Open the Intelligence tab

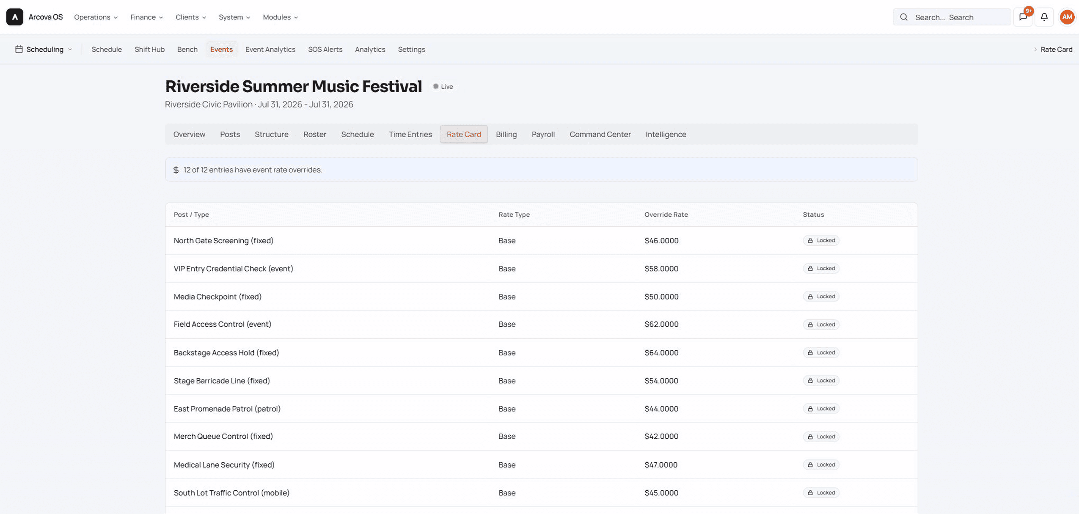pos(666,134)
